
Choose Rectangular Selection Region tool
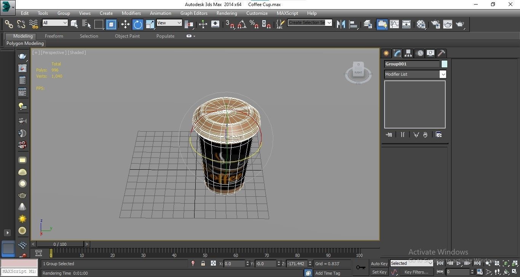pyautogui.click(x=99, y=24)
